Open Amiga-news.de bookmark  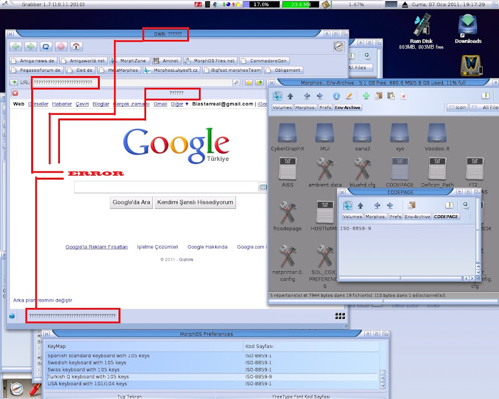pyautogui.click(x=34, y=60)
